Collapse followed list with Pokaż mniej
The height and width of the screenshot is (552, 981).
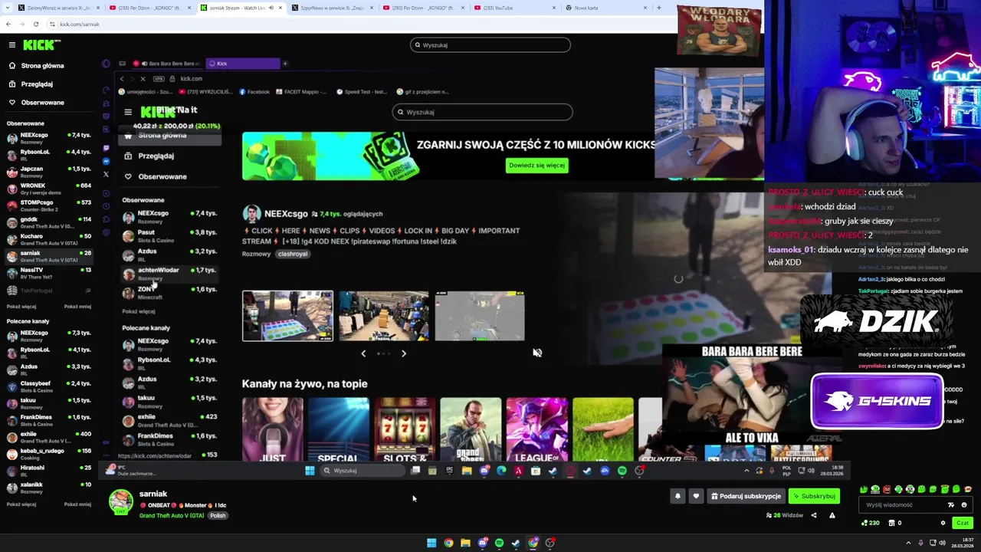click(77, 307)
